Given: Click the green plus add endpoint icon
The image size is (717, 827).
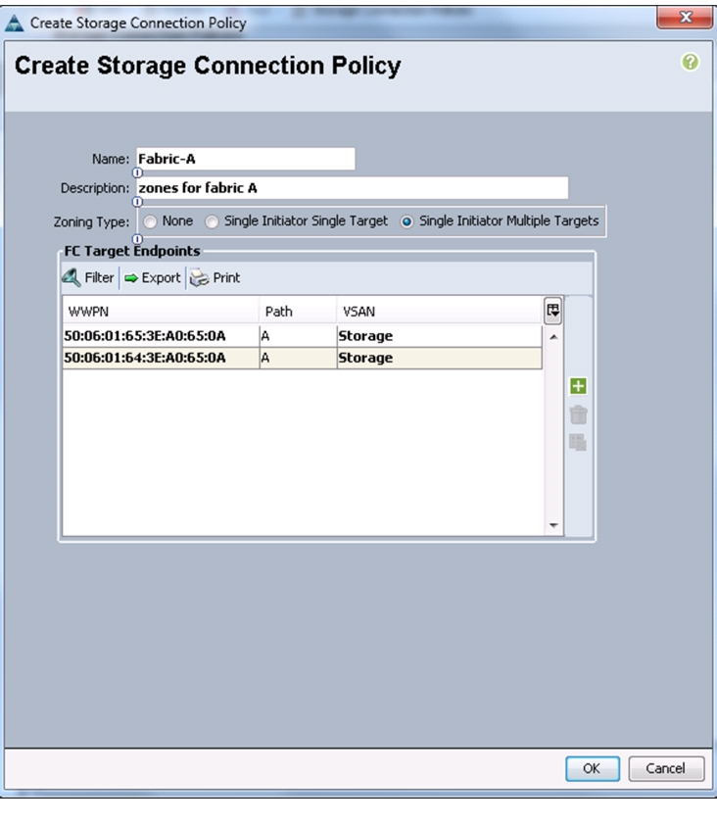Looking at the screenshot, I should click(x=578, y=386).
